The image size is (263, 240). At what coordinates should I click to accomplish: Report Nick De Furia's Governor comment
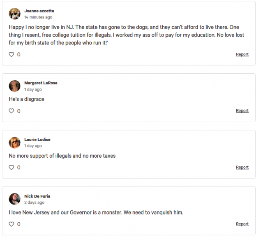242,224
